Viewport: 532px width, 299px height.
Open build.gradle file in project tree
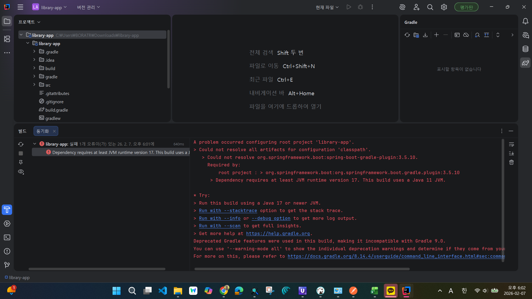57,110
